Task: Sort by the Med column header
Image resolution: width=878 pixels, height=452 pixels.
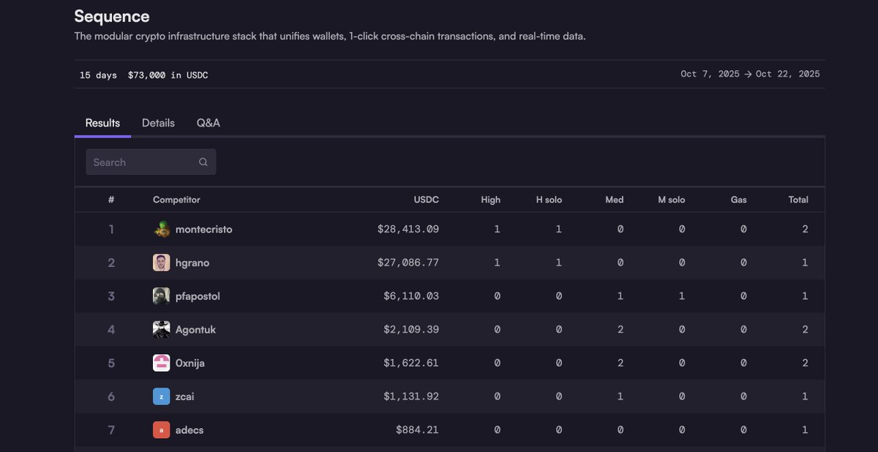Action: (x=615, y=200)
